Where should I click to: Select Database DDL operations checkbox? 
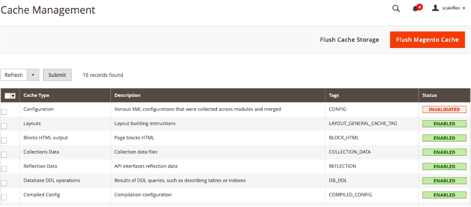click(4, 183)
